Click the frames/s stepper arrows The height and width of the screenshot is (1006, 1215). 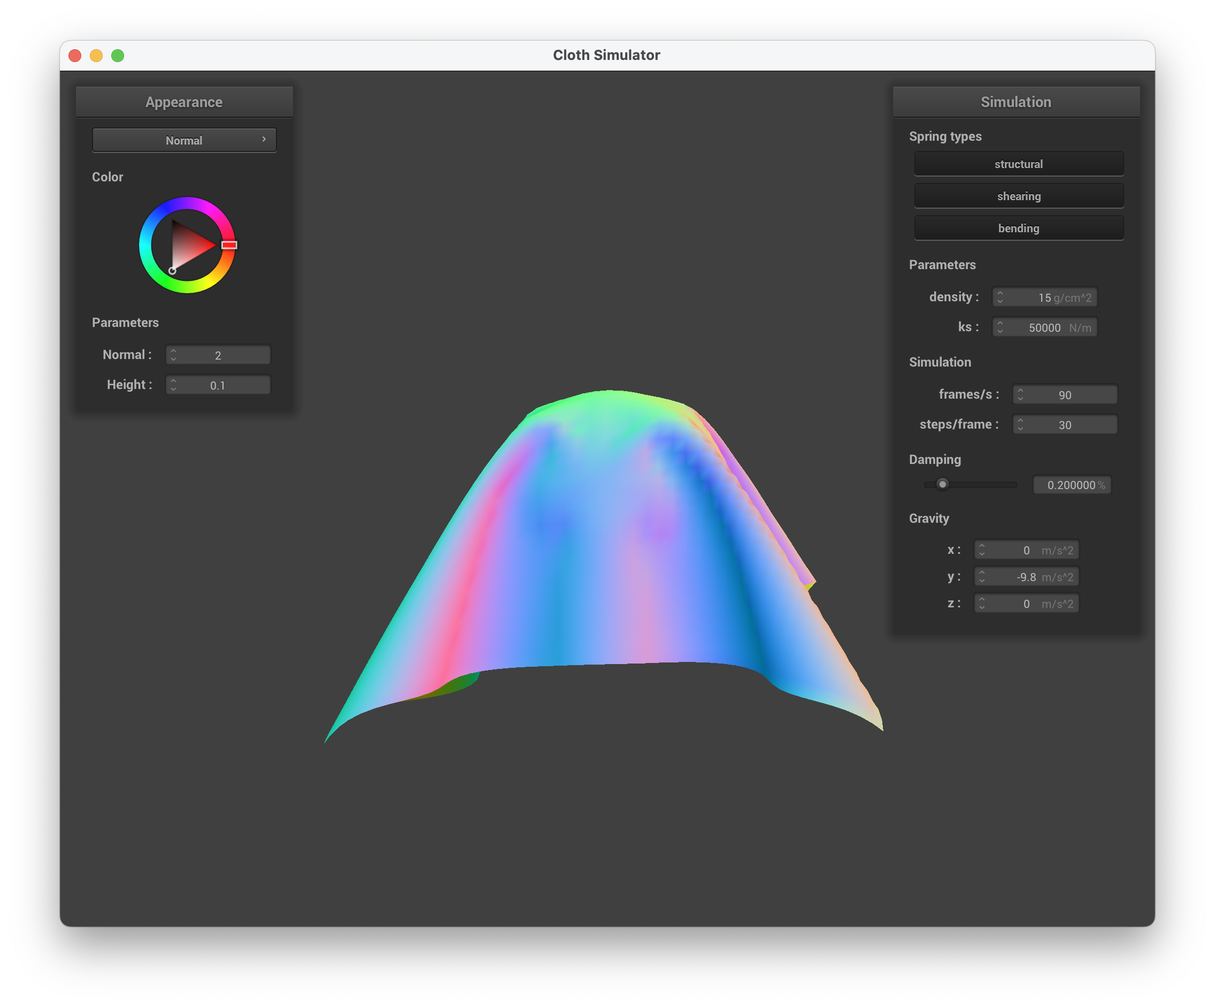tap(1020, 394)
